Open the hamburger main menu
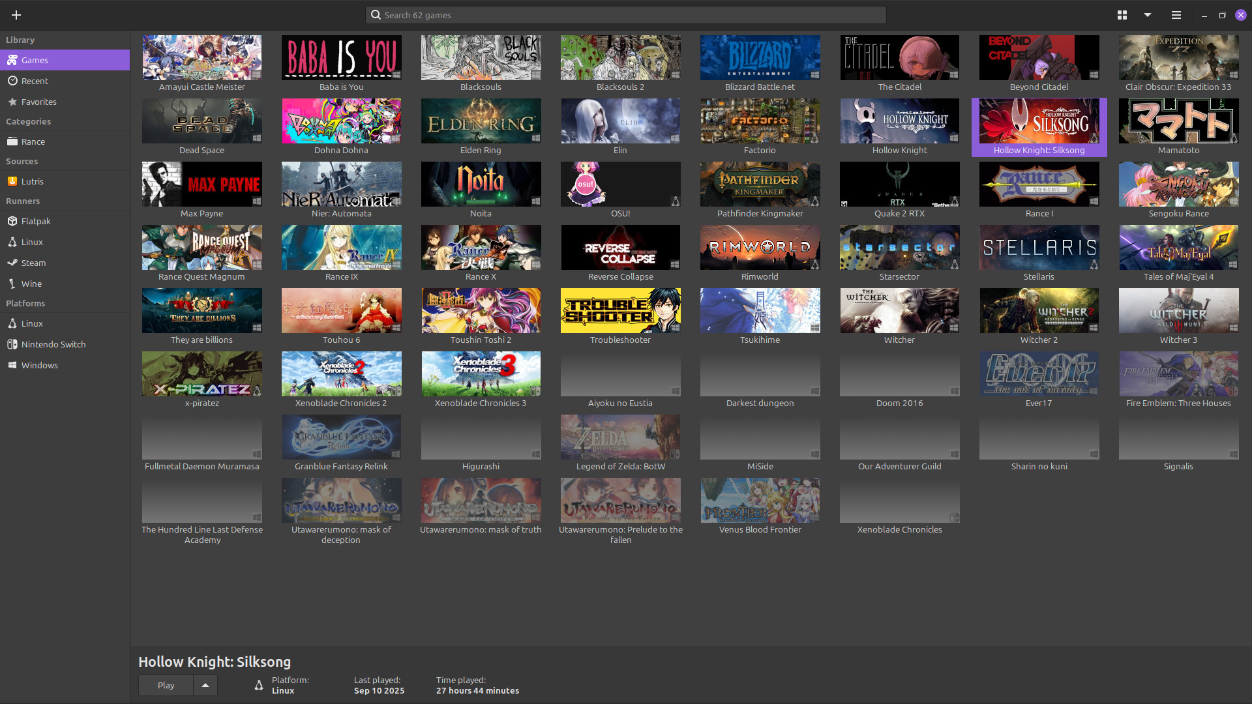Screen dimensions: 1252x704 pos(1176,15)
